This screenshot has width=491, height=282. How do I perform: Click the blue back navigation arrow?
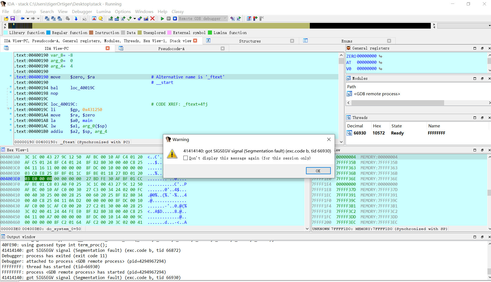(x=22, y=19)
